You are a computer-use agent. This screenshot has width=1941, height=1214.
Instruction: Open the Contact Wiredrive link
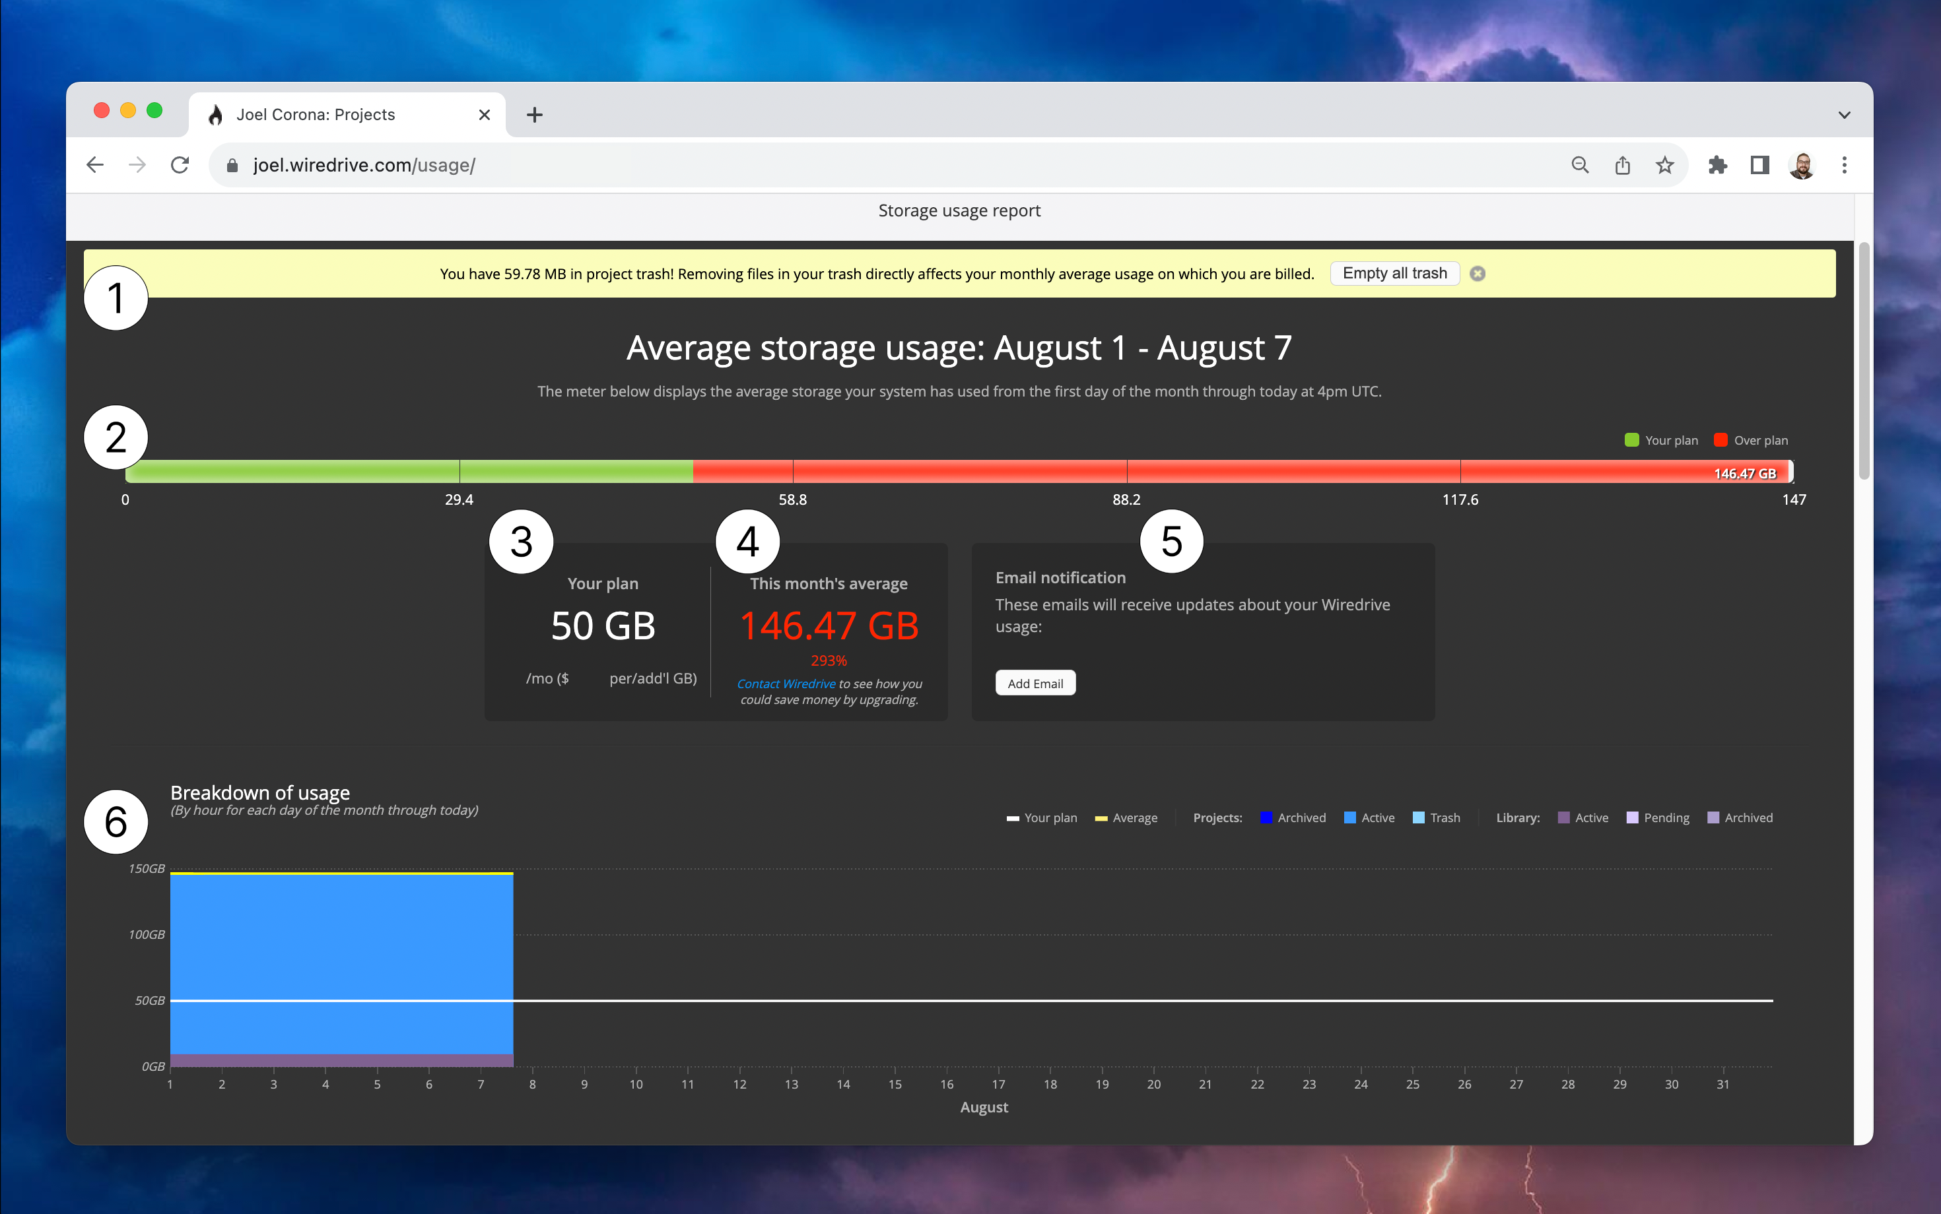[x=786, y=684]
